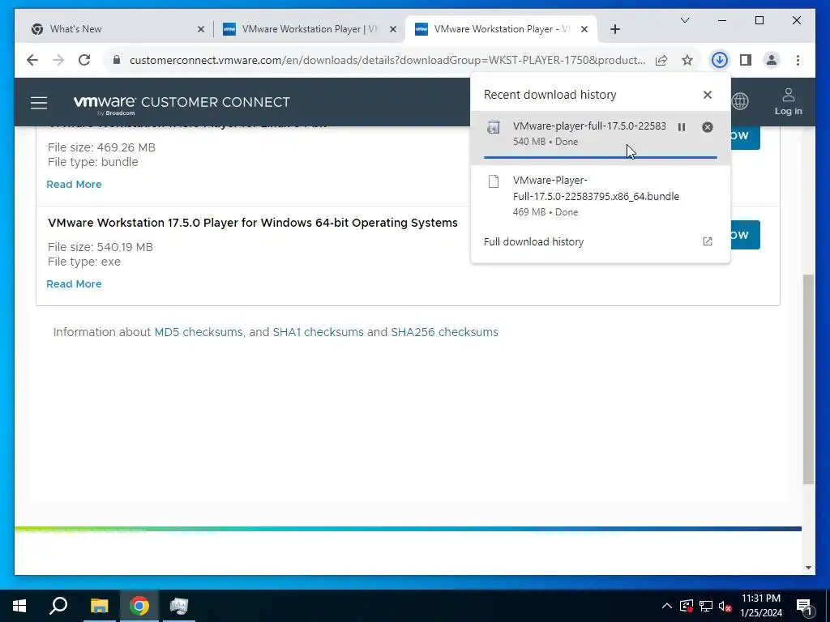This screenshot has height=622, width=830.
Task: Click VMware-Player-Full-17.5.0 bundle file name
Action: 596,188
